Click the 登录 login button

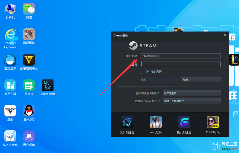pos(159,79)
